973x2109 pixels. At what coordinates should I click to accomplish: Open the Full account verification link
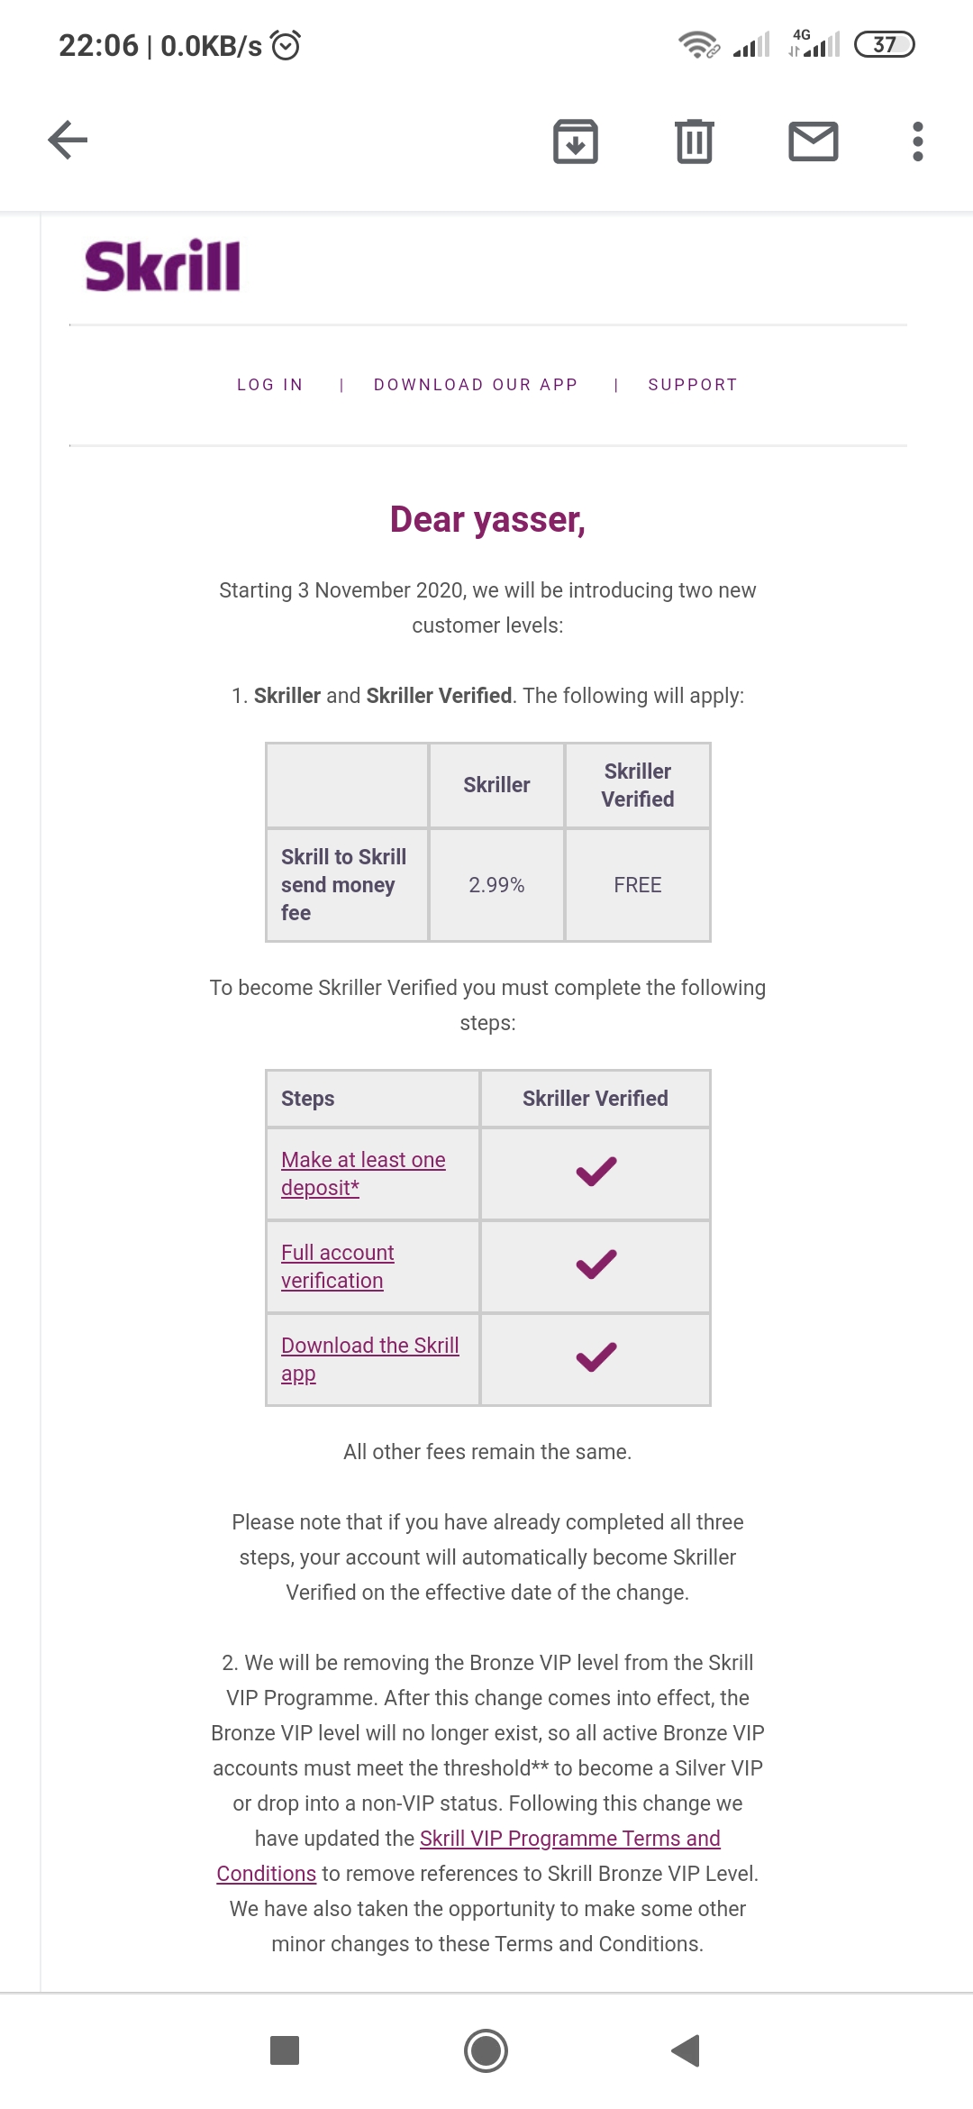coord(337,1254)
